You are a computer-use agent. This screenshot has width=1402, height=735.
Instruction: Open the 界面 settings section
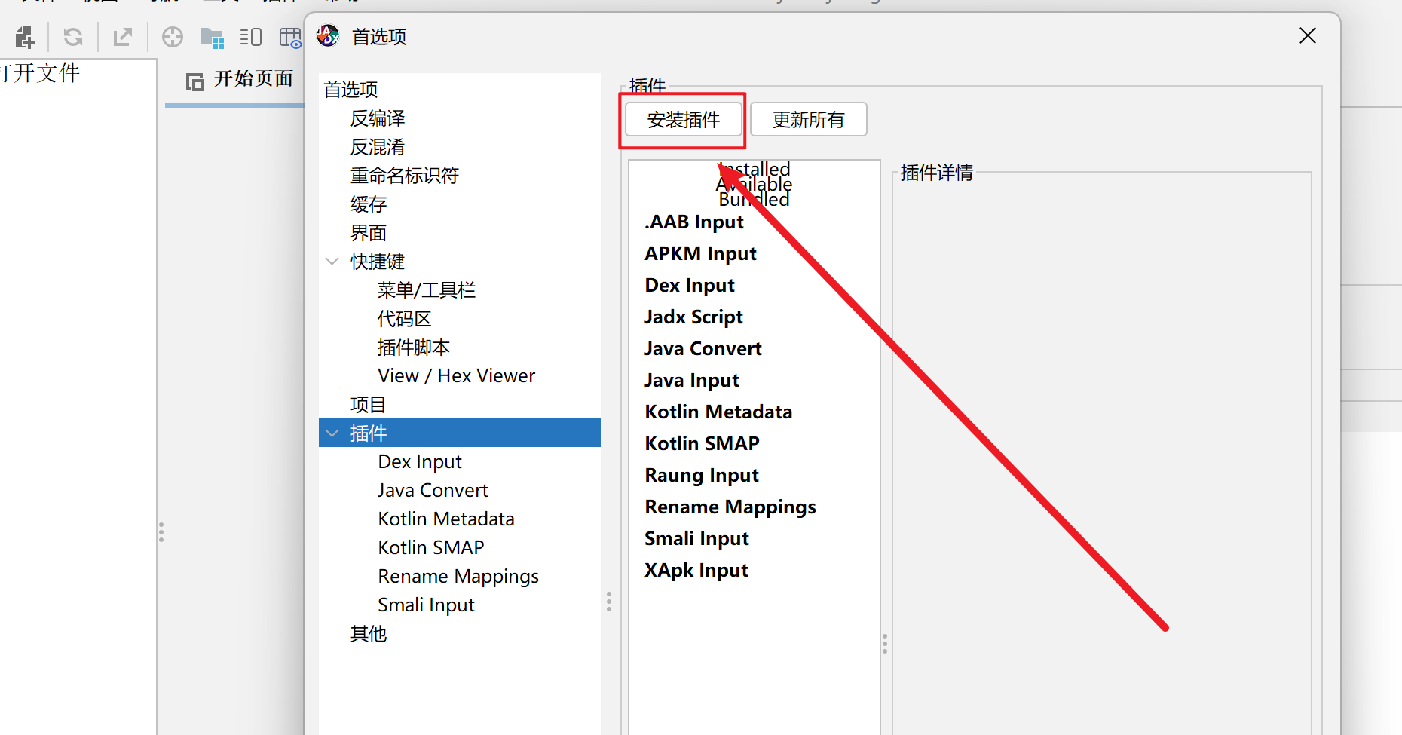click(368, 233)
